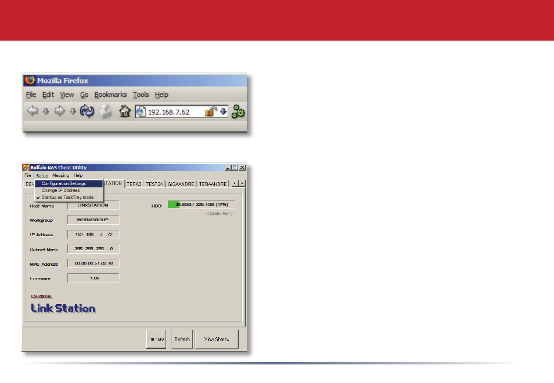Switch to the TERA3 tab

point(134,184)
